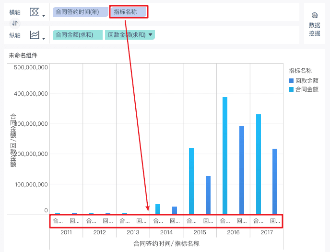The height and width of the screenshot is (252, 330).
Task: Click the 2014 合同金额 bar
Action: pos(158,209)
